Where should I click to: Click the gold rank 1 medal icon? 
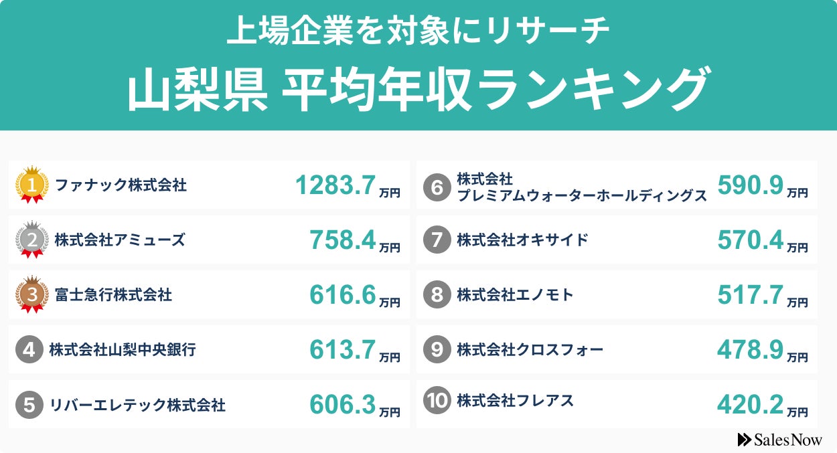pyautogui.click(x=32, y=184)
